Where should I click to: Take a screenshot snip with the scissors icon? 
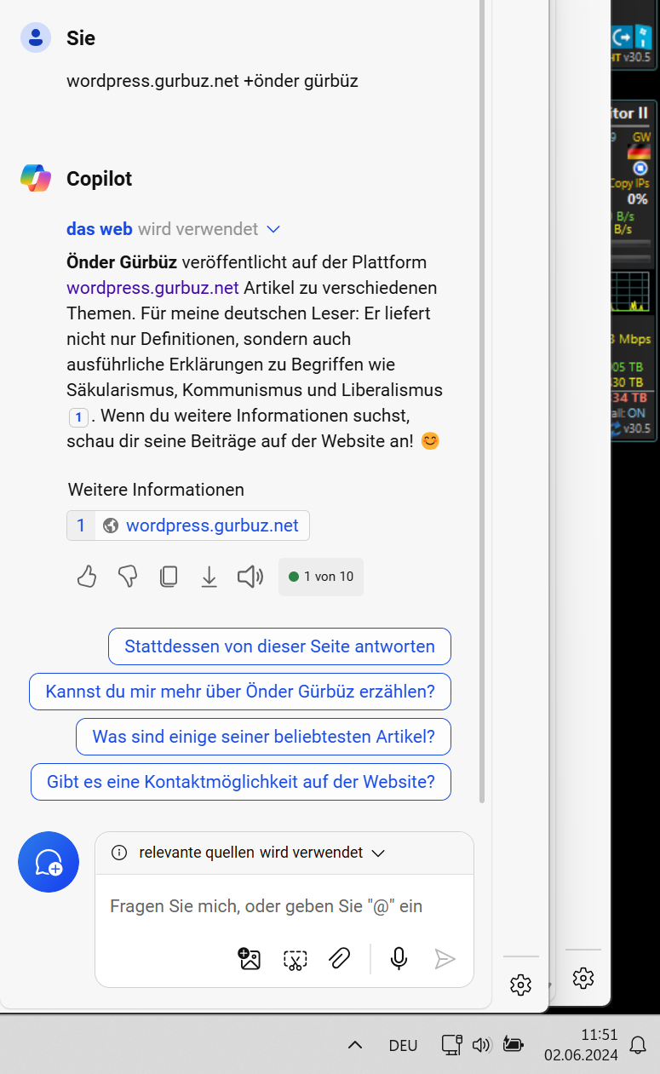coord(295,960)
